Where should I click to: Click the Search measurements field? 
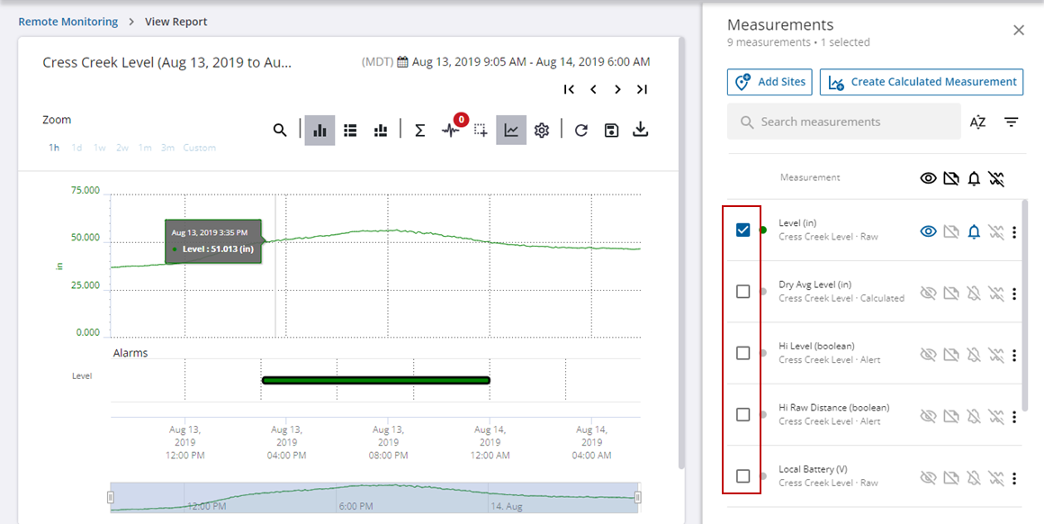tap(844, 122)
